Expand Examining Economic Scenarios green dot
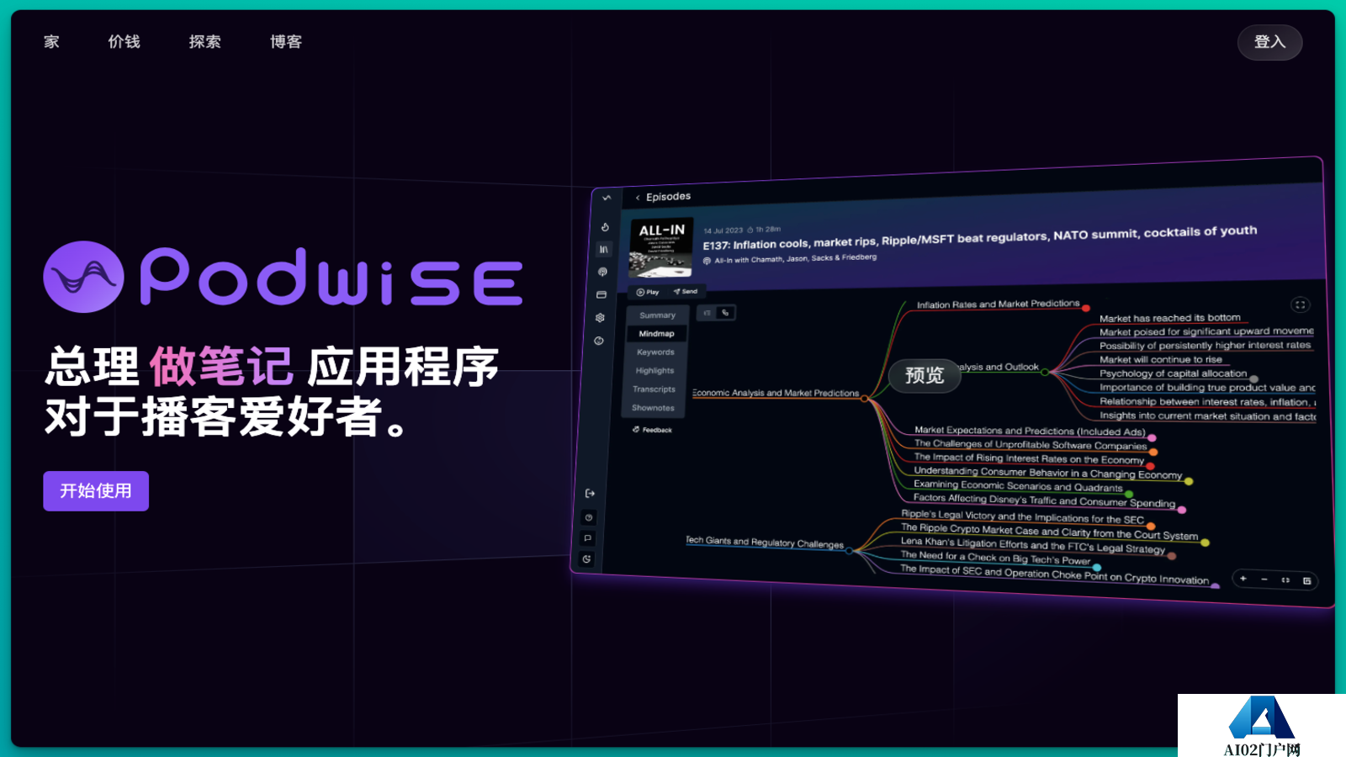Viewport: 1346px width, 757px height. (x=1129, y=494)
